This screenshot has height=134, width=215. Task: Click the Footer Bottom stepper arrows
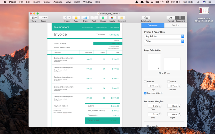click(180, 86)
